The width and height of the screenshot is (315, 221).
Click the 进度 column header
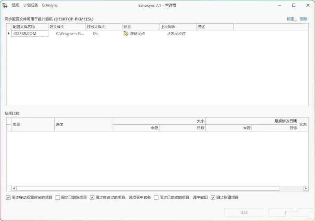(x=83, y=124)
